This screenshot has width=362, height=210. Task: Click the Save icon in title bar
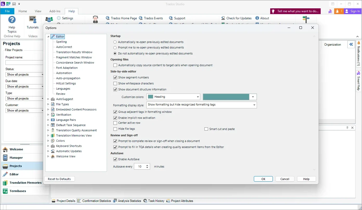[14, 4]
